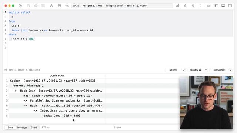The height and width of the screenshot is (133, 237).
Task: Click the presenter webcam video overlay
Action: point(206,102)
